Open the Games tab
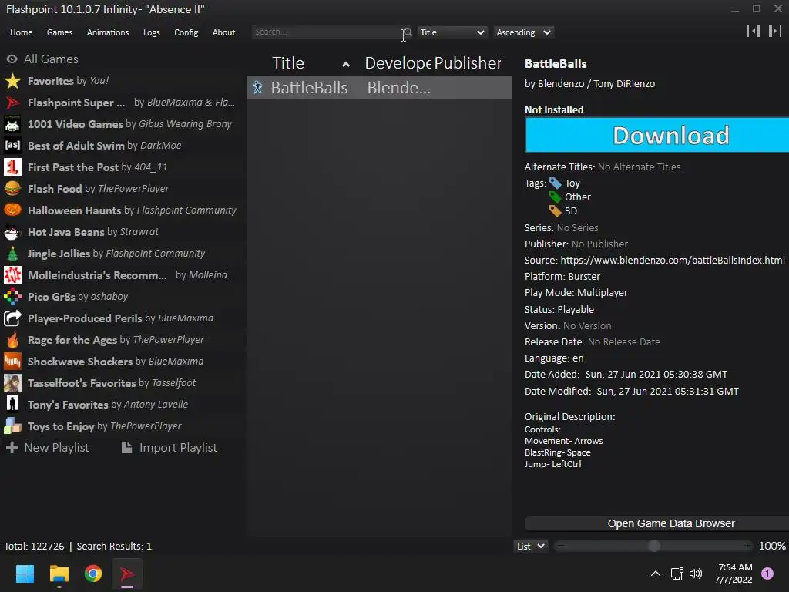This screenshot has height=592, width=789. pyautogui.click(x=59, y=32)
